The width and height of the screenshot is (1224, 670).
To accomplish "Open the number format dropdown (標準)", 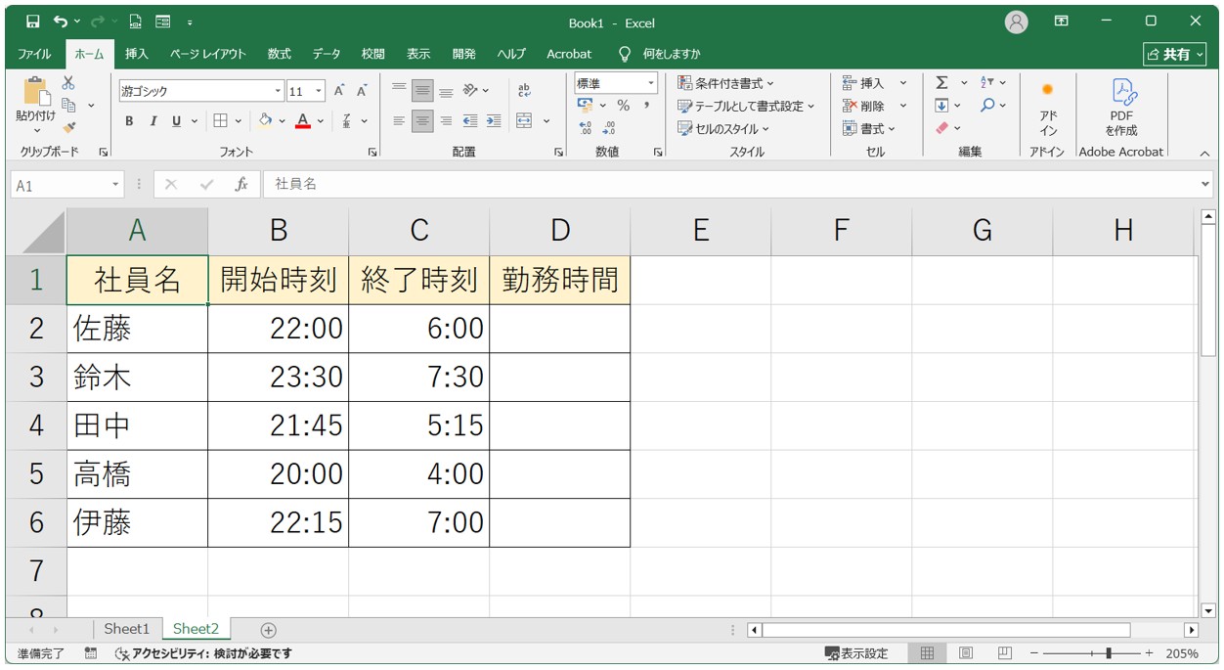I will pos(650,83).
